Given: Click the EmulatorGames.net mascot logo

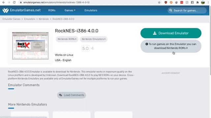Looking at the screenshot, I should point(6,10).
